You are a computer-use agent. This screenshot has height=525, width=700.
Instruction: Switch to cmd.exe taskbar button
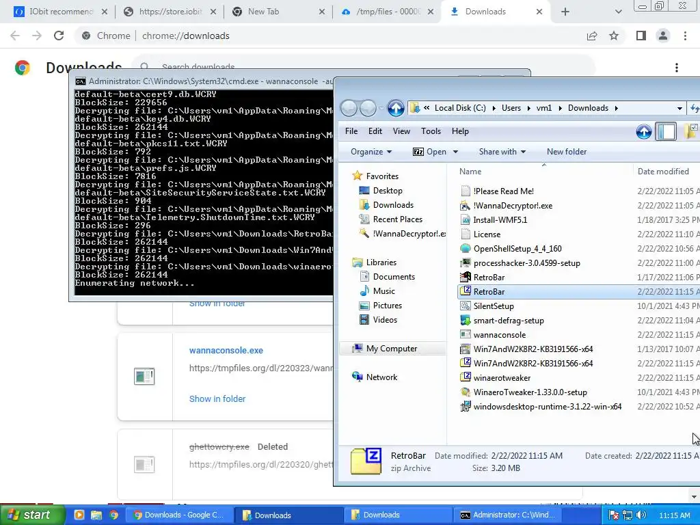[507, 515]
